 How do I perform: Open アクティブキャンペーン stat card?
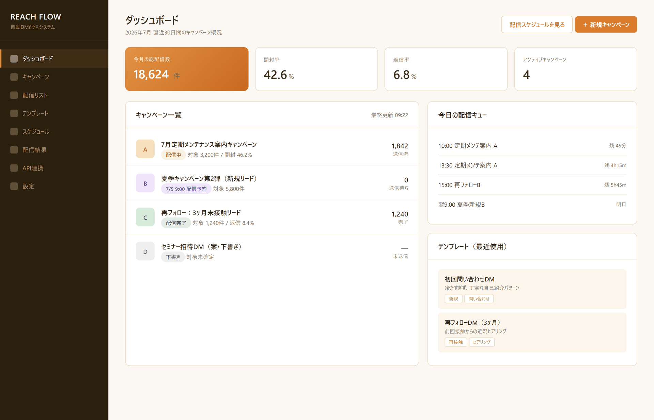pyautogui.click(x=576, y=69)
